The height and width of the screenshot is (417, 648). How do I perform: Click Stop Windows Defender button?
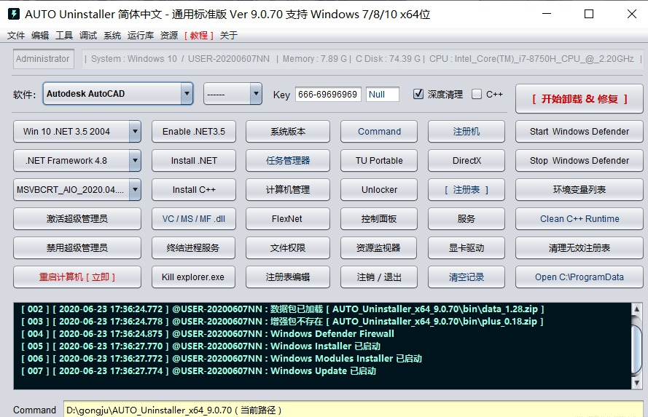[579, 160]
